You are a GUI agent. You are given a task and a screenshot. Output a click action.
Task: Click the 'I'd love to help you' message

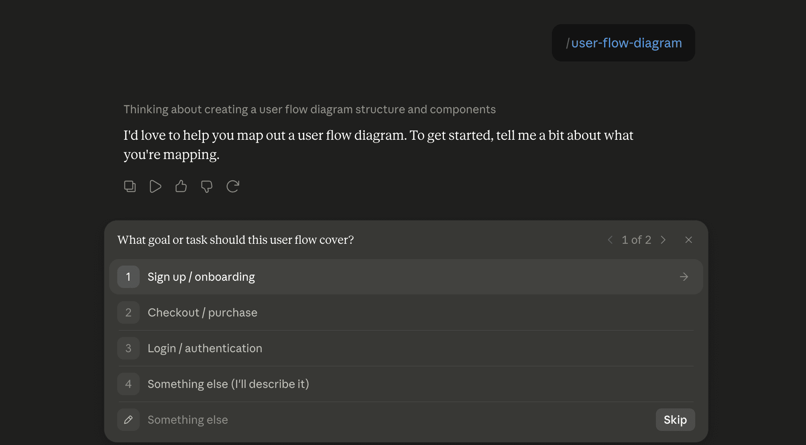(378, 145)
